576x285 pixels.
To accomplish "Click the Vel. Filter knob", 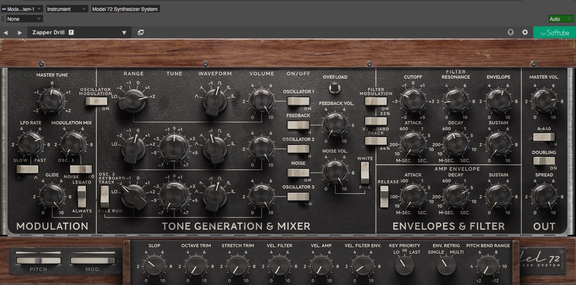I will coord(280,266).
